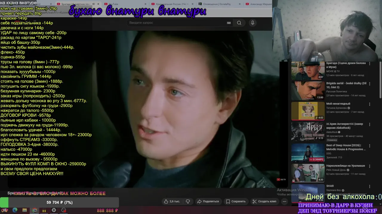Viewport: 382px width, 214px height.
Task: Click the YouTube recommendations scrollbar
Action: [x=380, y=80]
